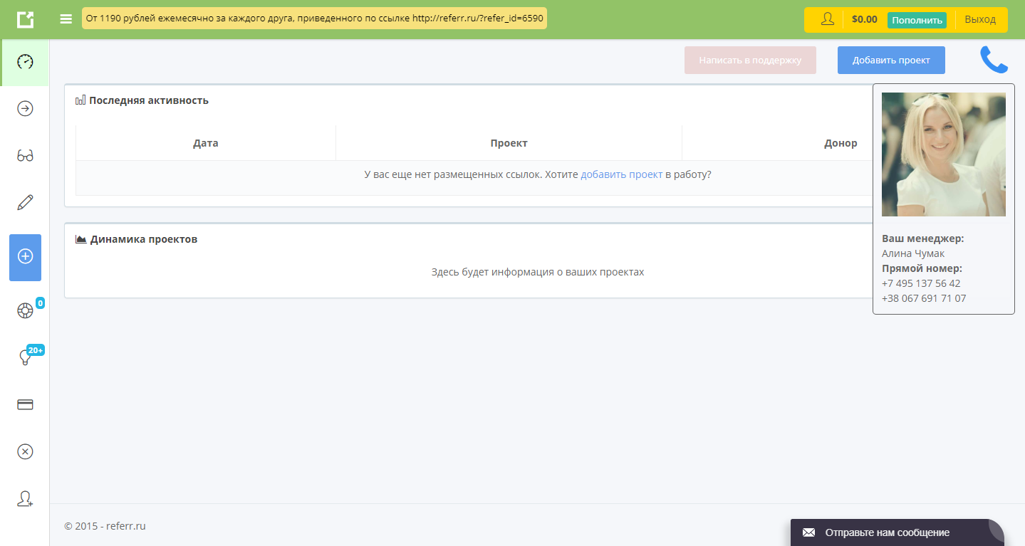
Task: Click the Добавить проект button
Action: tap(891, 61)
